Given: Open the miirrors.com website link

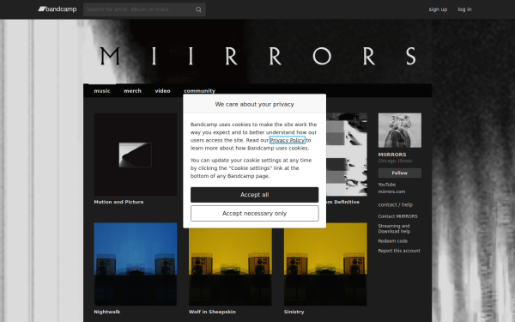Looking at the screenshot, I should tap(391, 191).
